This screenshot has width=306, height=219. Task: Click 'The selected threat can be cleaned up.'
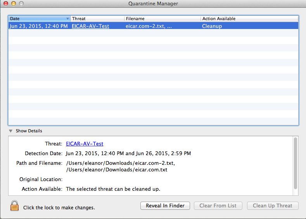[x=113, y=189]
